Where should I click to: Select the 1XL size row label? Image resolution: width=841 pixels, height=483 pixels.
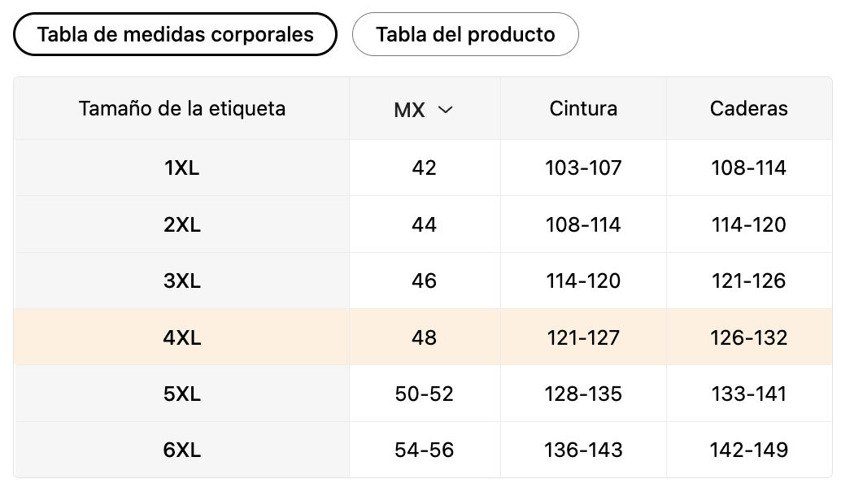tap(182, 168)
